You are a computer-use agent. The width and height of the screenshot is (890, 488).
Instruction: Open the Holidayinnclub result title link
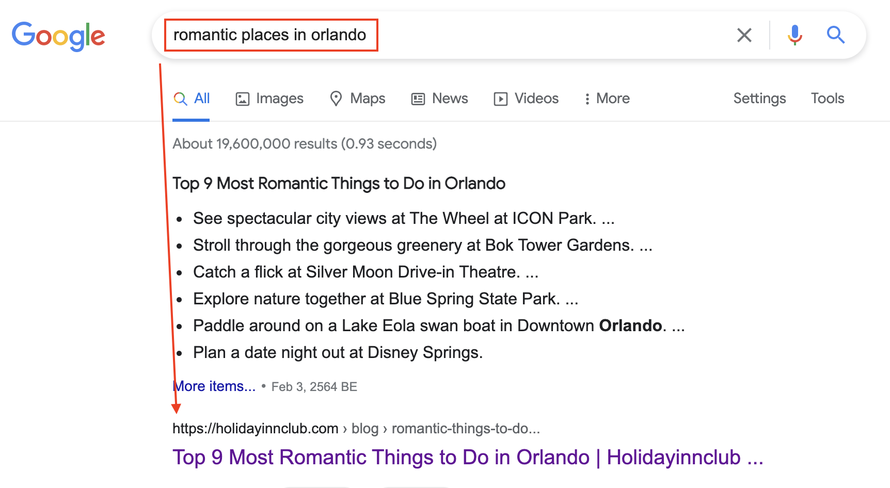[x=468, y=458]
